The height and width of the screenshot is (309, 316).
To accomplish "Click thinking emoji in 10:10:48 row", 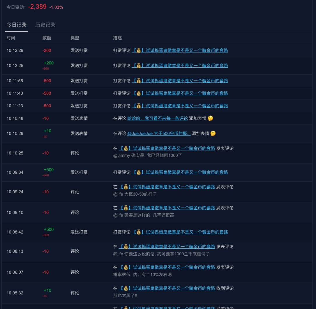I will pos(210,118).
